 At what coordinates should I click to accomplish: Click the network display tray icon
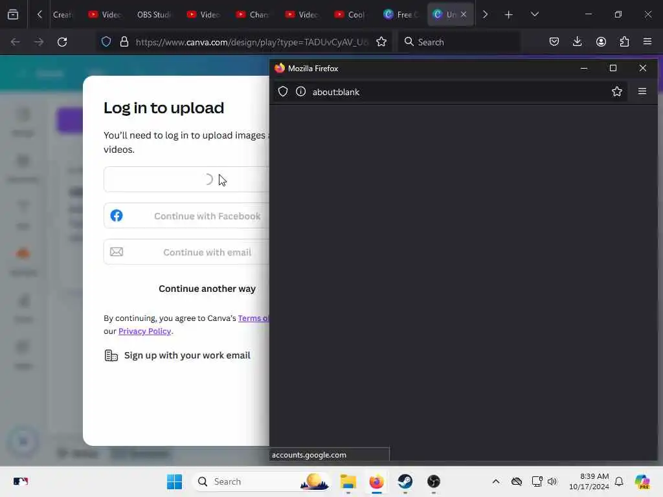537,481
